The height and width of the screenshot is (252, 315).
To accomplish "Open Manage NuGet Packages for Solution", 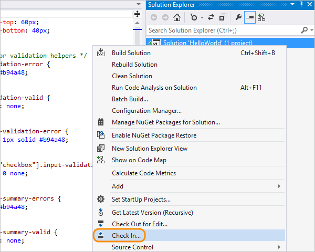I will (x=165, y=122).
